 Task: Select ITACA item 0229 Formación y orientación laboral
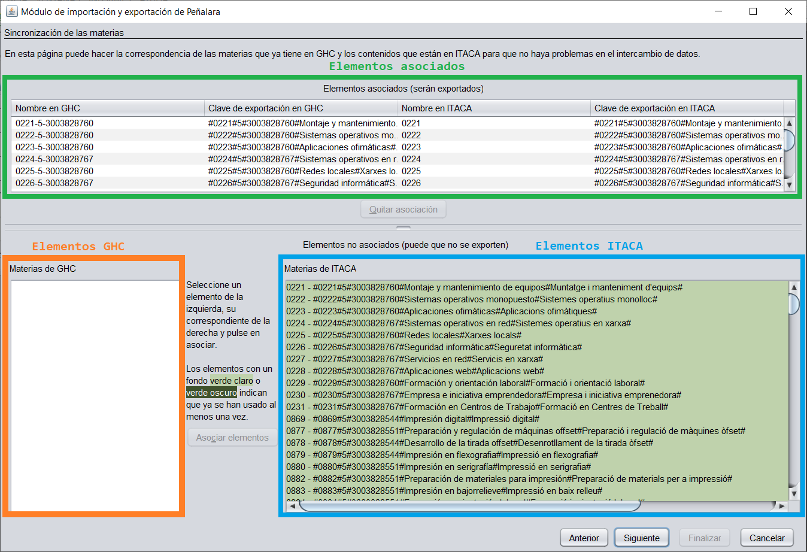click(x=537, y=383)
